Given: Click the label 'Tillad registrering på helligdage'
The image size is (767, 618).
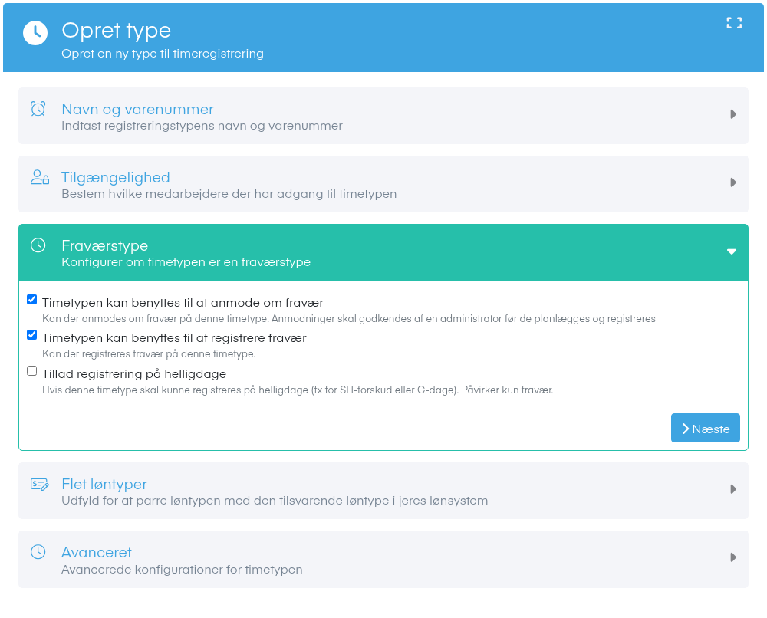Looking at the screenshot, I should point(134,374).
